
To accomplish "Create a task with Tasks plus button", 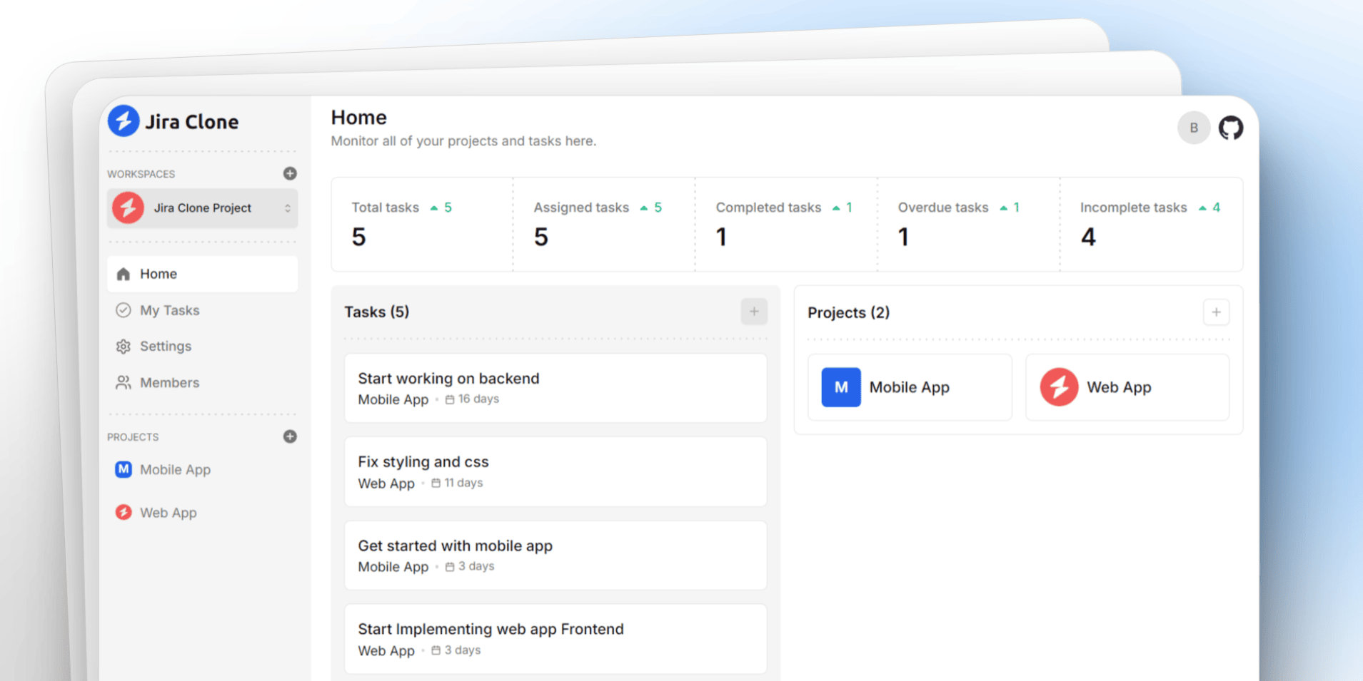I will coord(754,312).
